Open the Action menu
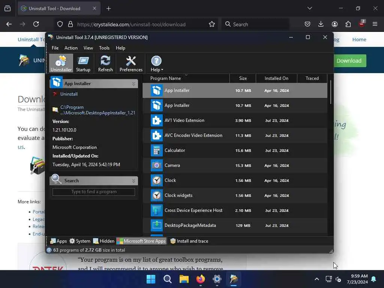Screen dimensions: 384x288 [x=71, y=48]
